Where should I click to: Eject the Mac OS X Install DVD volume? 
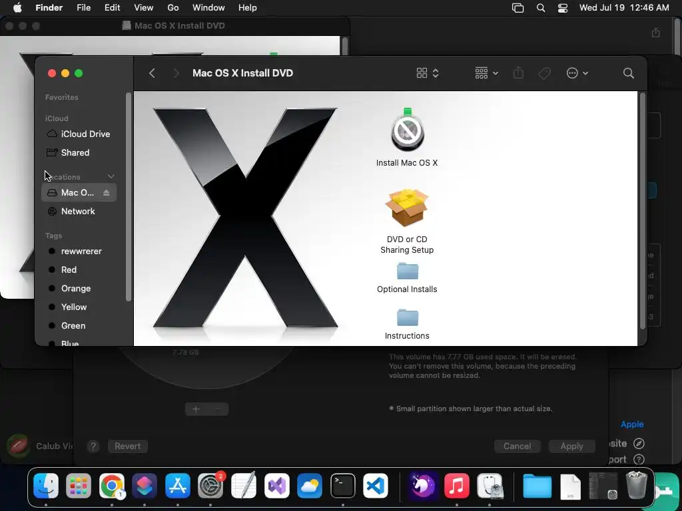pos(107,192)
